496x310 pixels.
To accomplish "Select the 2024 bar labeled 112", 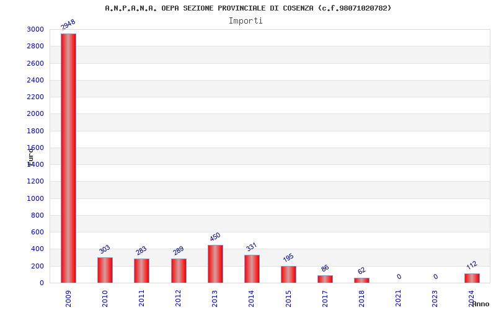I will point(472,278).
